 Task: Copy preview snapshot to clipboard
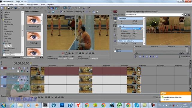click(x=94, y=12)
